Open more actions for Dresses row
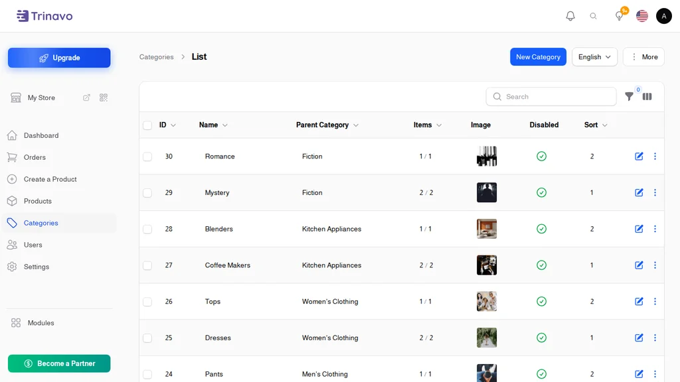The image size is (680, 382). coord(655,338)
